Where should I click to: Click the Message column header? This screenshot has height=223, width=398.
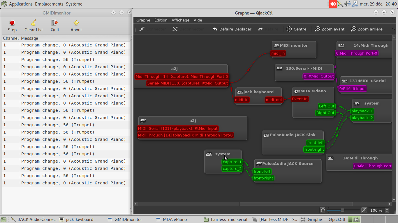tap(75, 38)
